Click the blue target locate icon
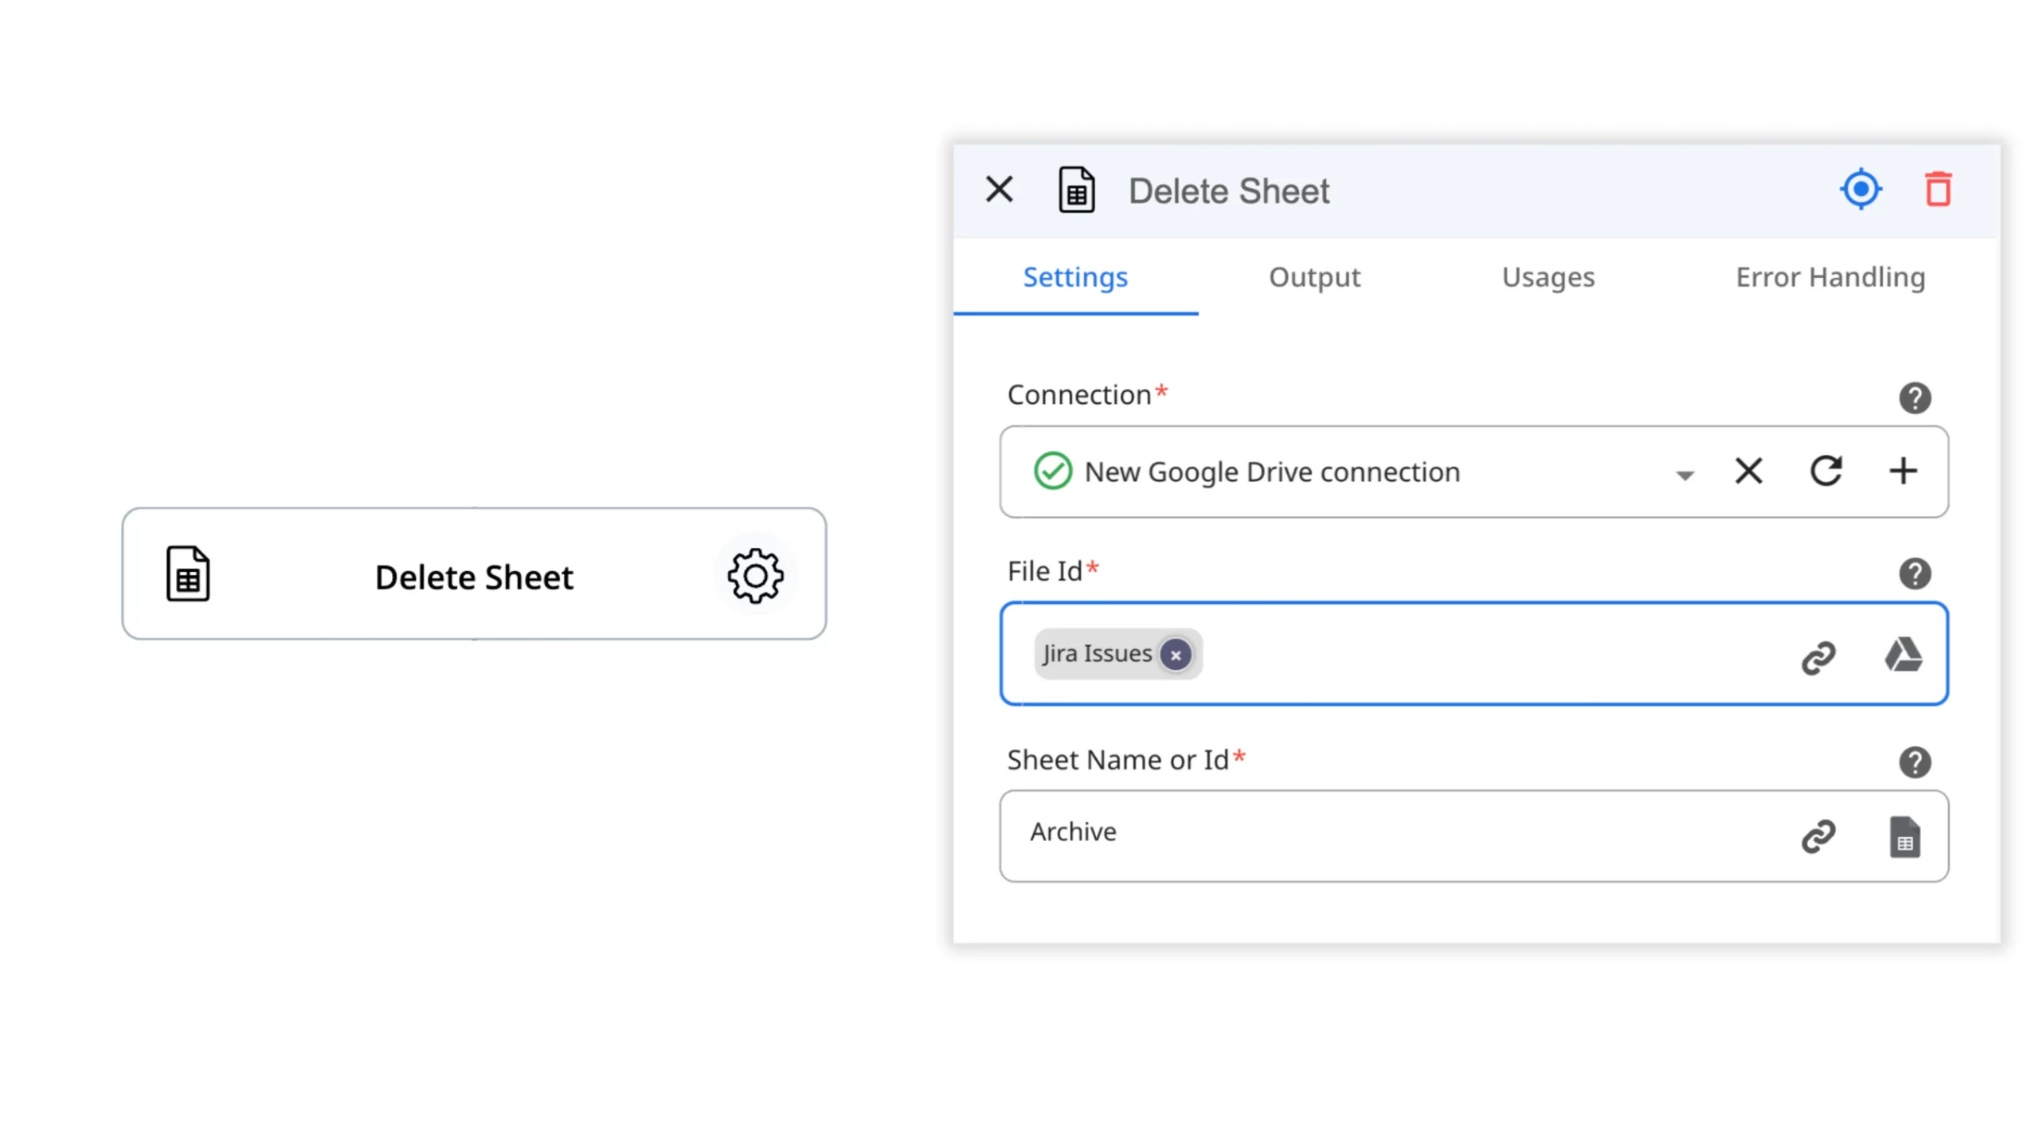 (x=1861, y=190)
